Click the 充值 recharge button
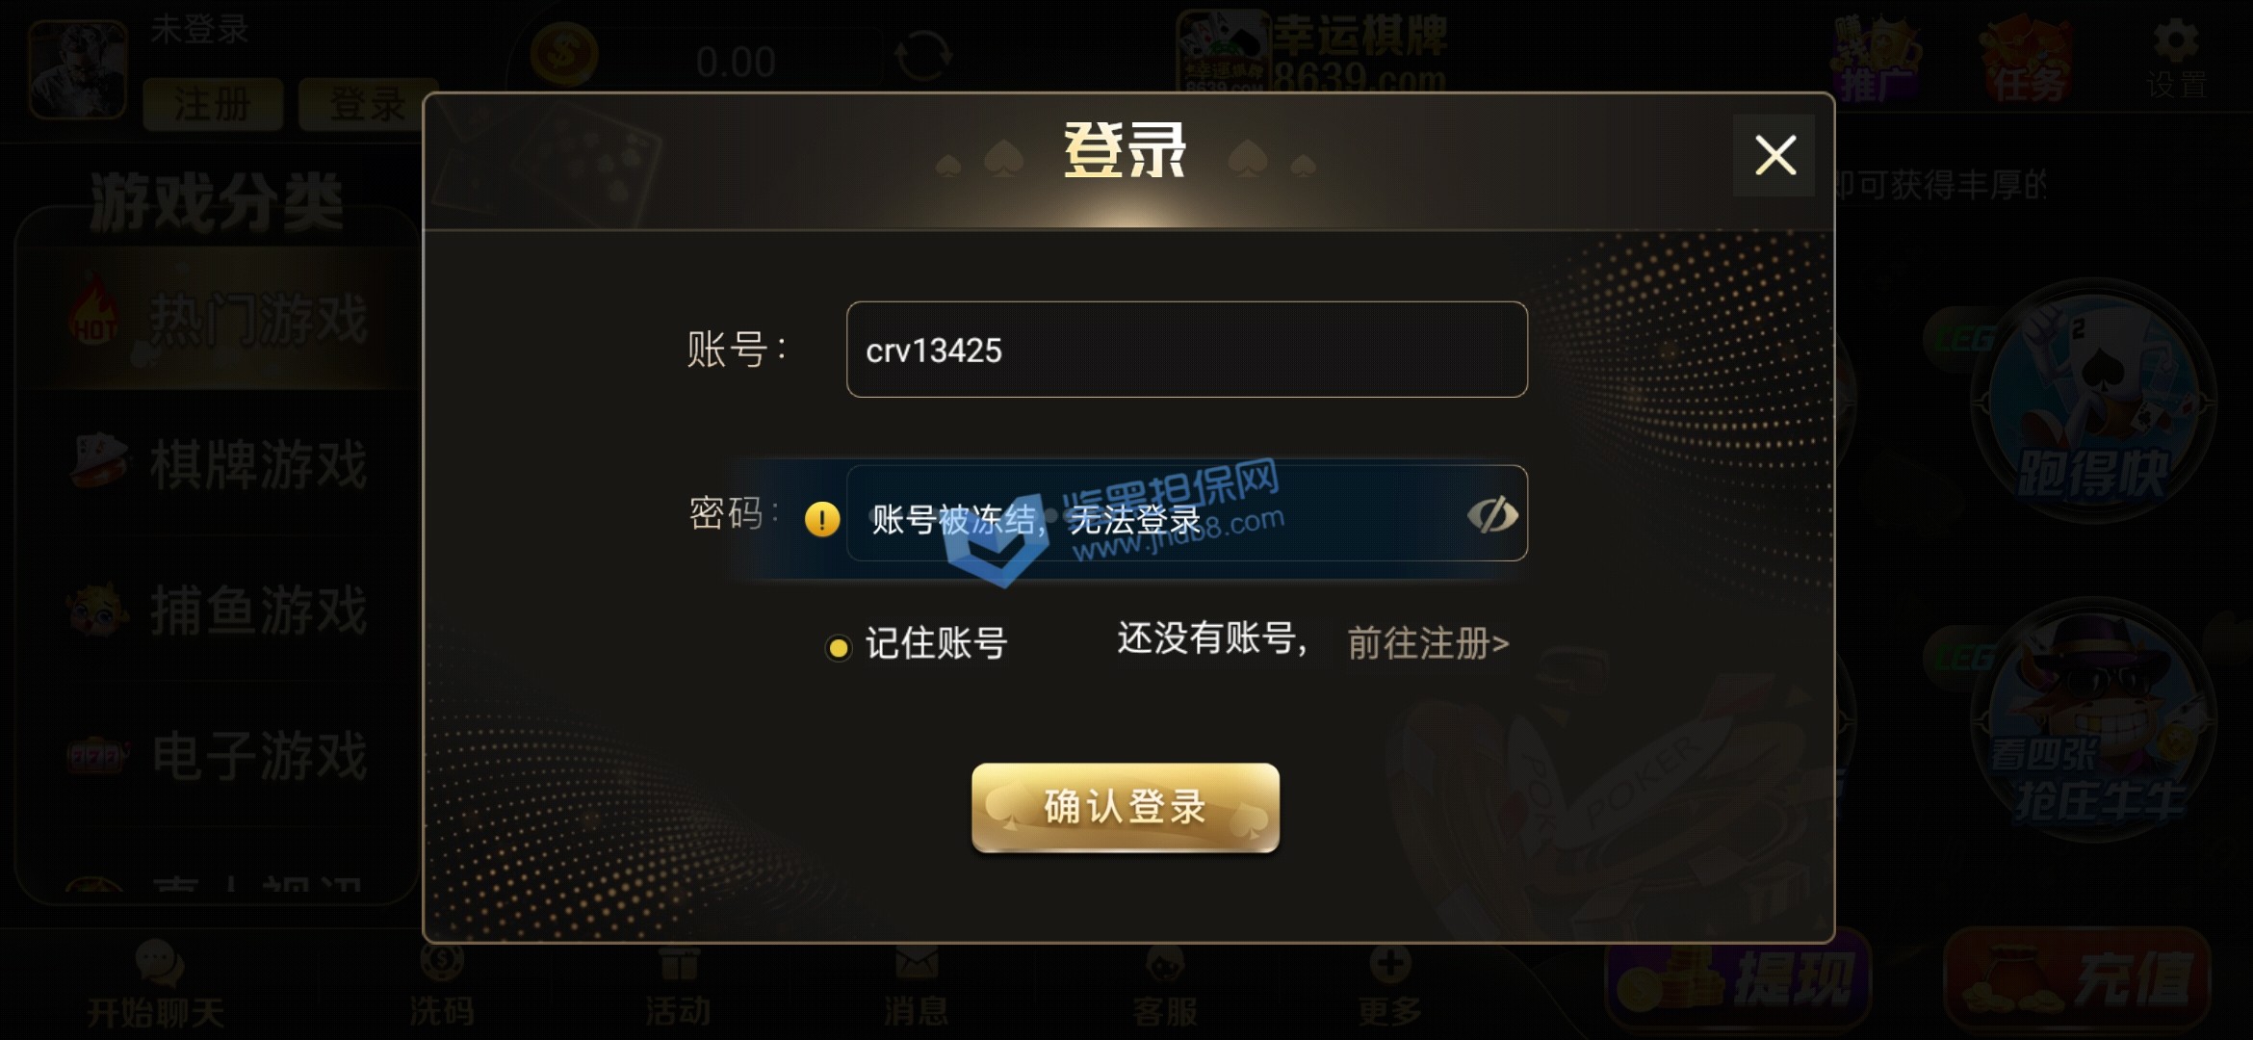Screen dimensions: 2253x1040 2076,979
